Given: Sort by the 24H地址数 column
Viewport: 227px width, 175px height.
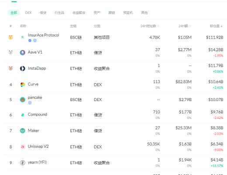Looking at the screenshot, I should [150, 26].
